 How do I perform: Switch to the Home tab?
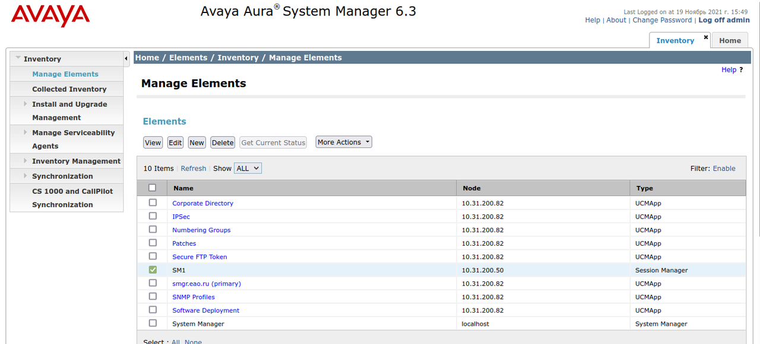coord(730,41)
